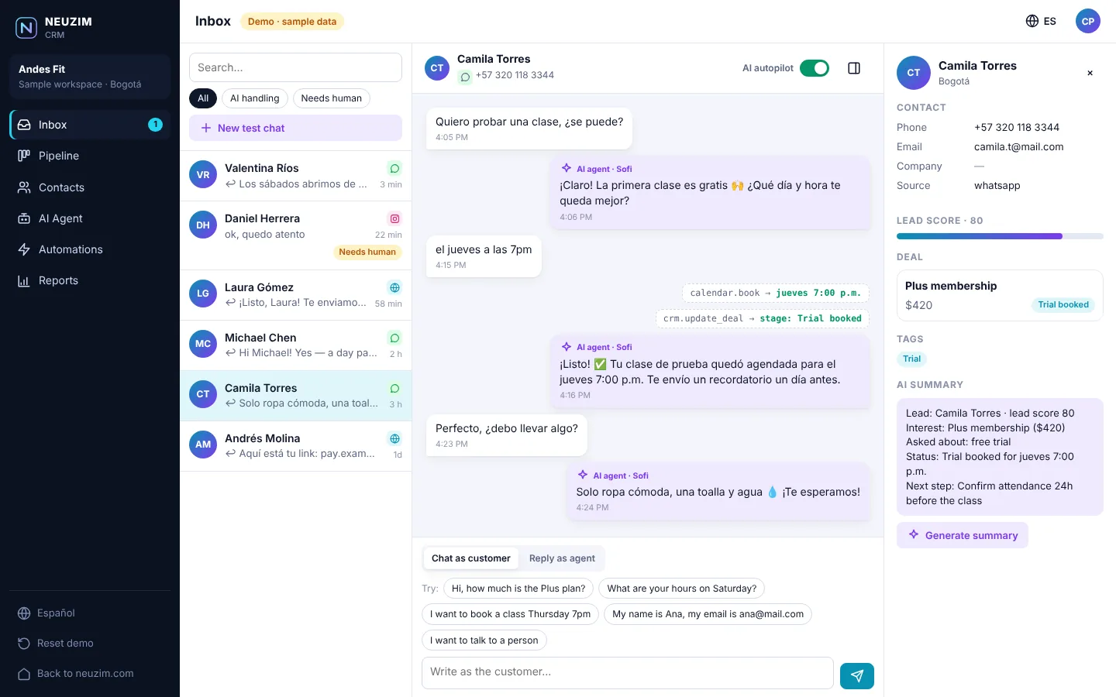
Task: Filter conversations by AI handling
Action: click(x=255, y=98)
